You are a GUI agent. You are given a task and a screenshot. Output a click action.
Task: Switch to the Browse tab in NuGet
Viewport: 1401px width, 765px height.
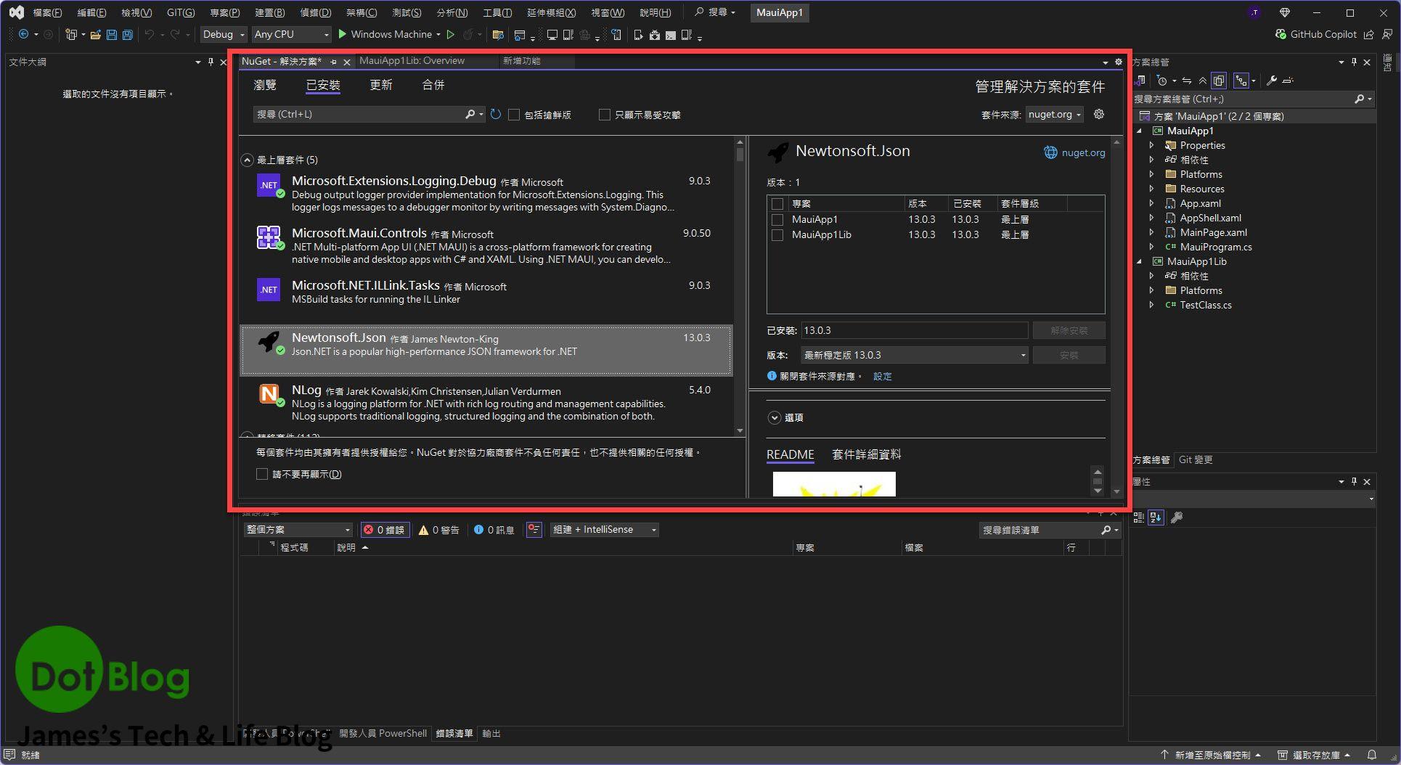coord(265,85)
